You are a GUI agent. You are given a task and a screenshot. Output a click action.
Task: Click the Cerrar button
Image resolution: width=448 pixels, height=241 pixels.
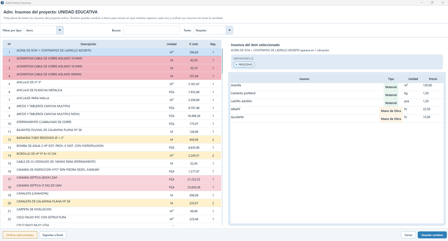408,235
